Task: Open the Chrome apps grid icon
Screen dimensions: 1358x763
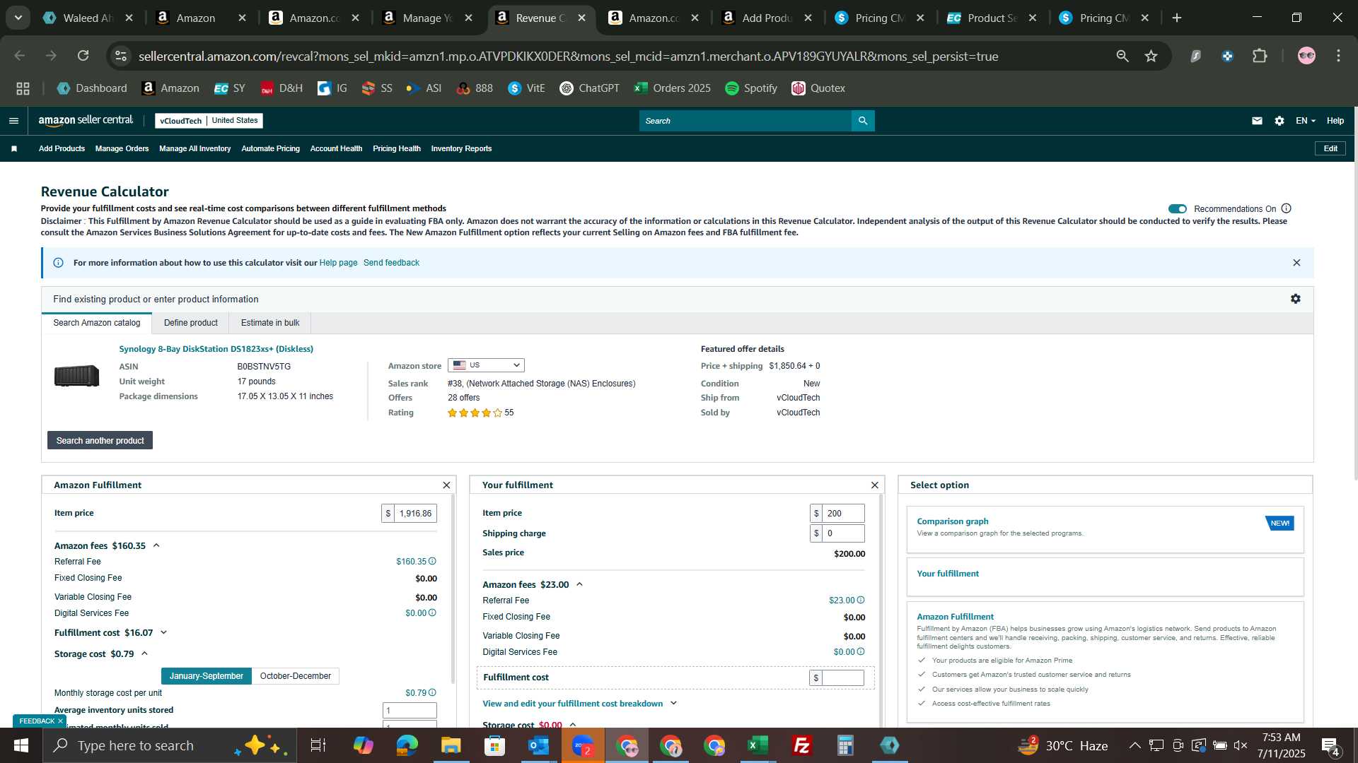Action: click(x=23, y=88)
